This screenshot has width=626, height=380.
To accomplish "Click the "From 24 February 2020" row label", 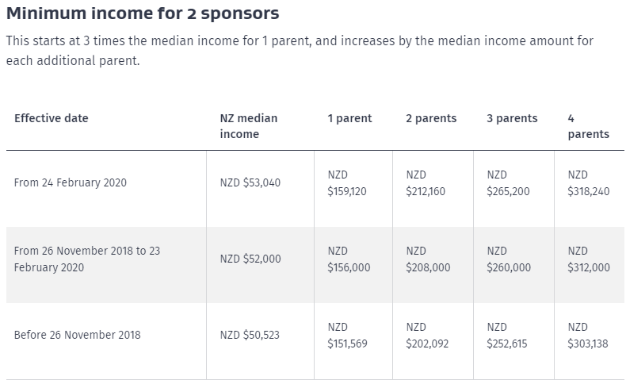I will (71, 182).
